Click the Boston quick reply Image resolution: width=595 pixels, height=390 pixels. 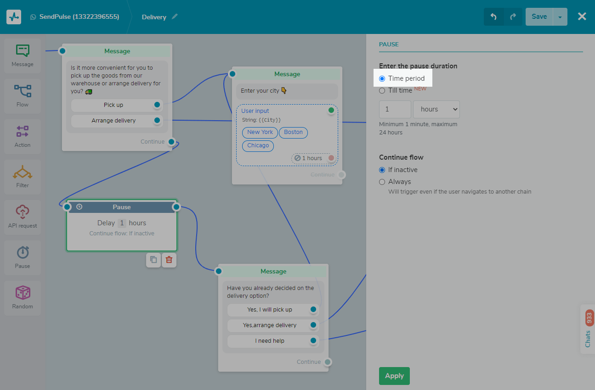(x=293, y=132)
